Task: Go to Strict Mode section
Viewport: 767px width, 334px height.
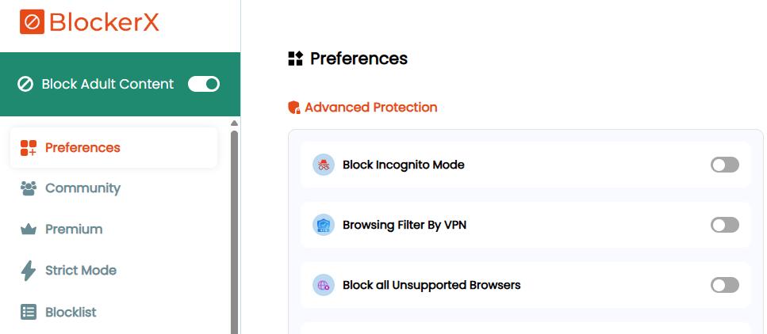Action: pyautogui.click(x=80, y=271)
